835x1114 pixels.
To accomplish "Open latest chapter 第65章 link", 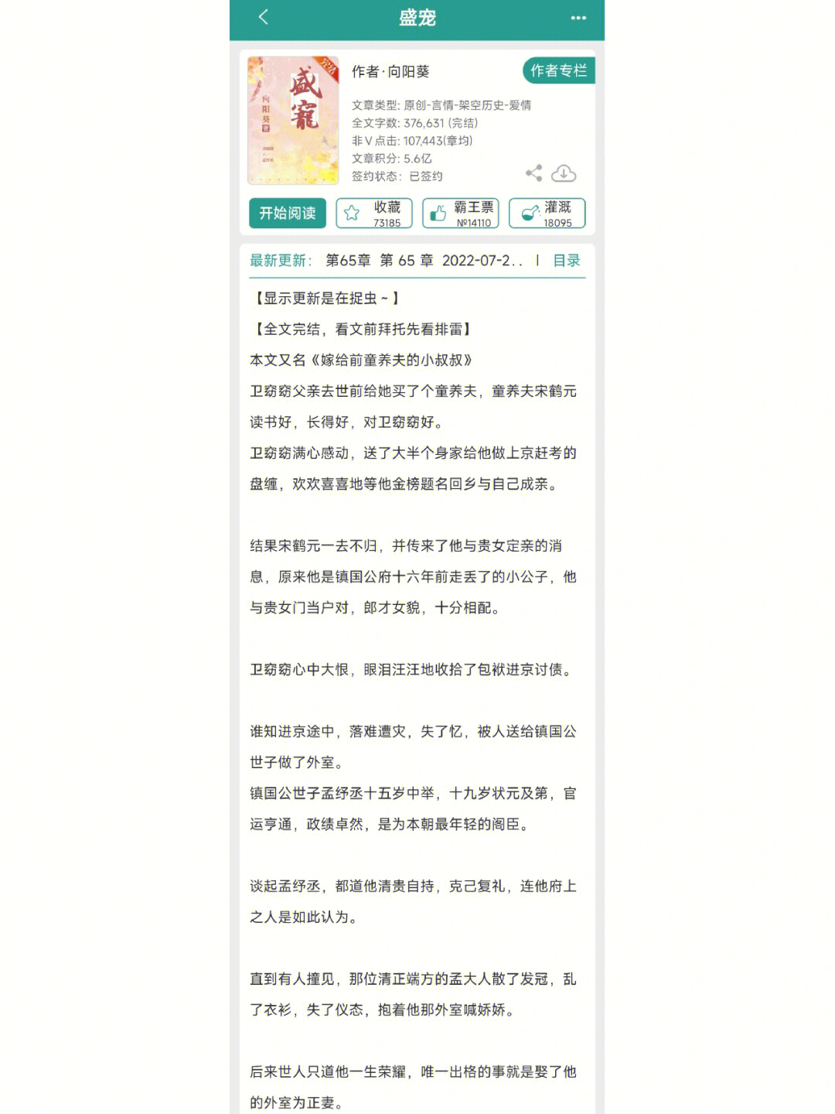I will (x=424, y=261).
